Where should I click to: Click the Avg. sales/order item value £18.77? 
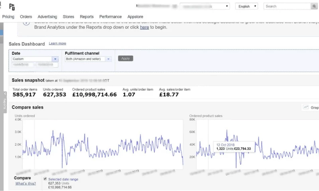[x=169, y=95]
